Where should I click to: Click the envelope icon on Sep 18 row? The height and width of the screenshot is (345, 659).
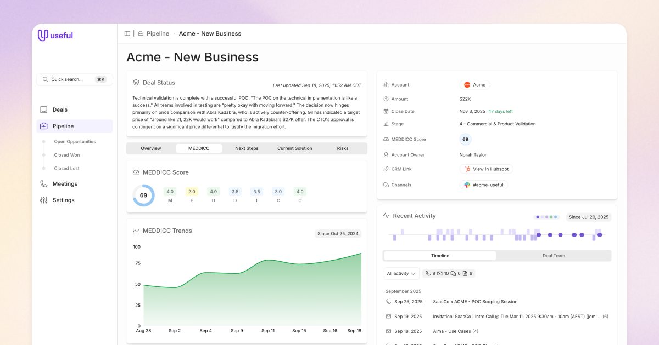[389, 331]
